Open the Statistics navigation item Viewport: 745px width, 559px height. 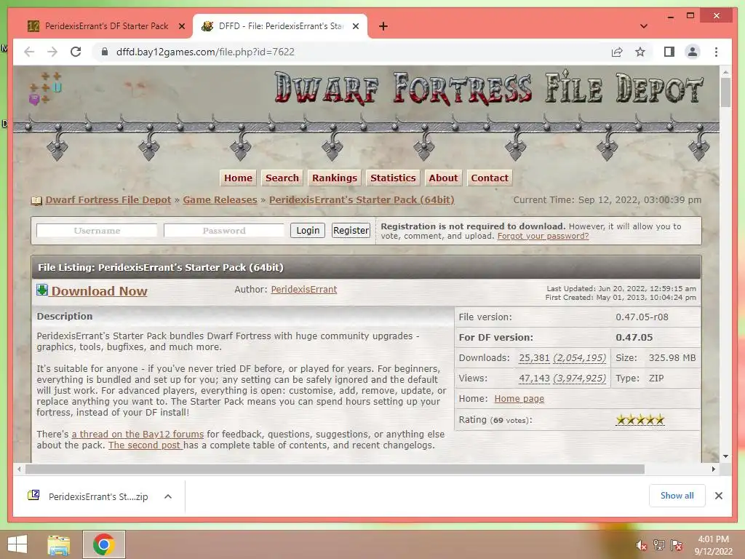(393, 178)
